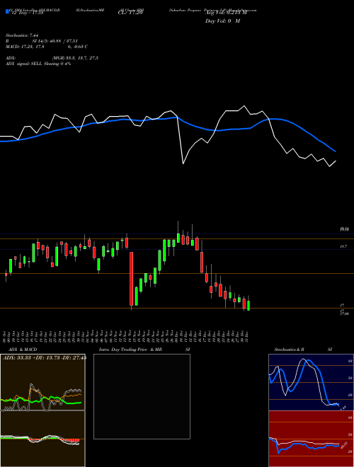Click the 'Avg Vol: 0.213 M' text
This screenshot has width=354, height=467.
(226, 13)
